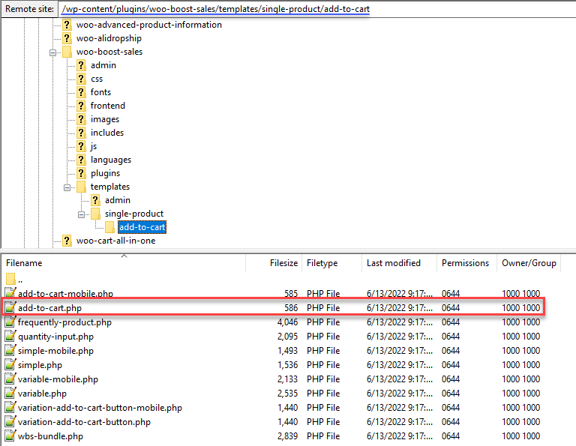This screenshot has height=446, width=576.
Task: Click PHP file icon of variable.php
Action: (10, 393)
